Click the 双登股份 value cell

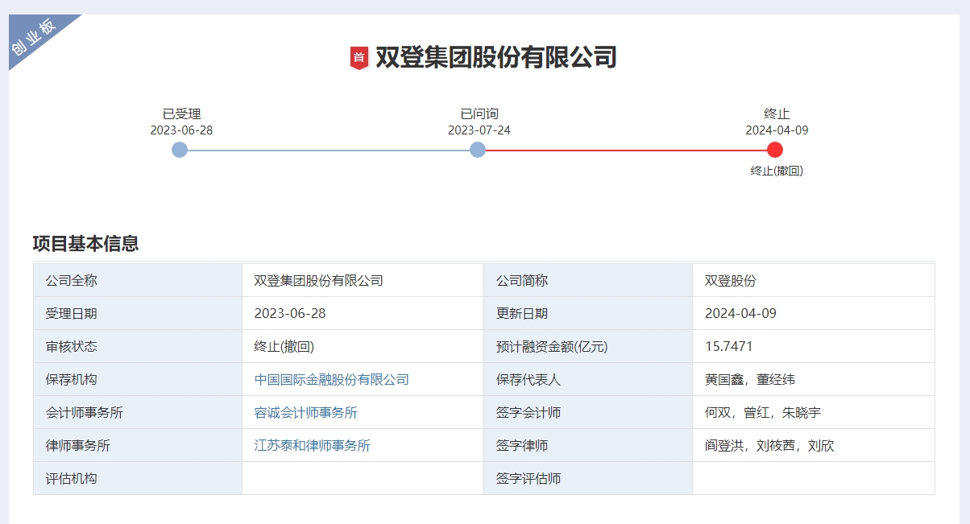point(814,281)
